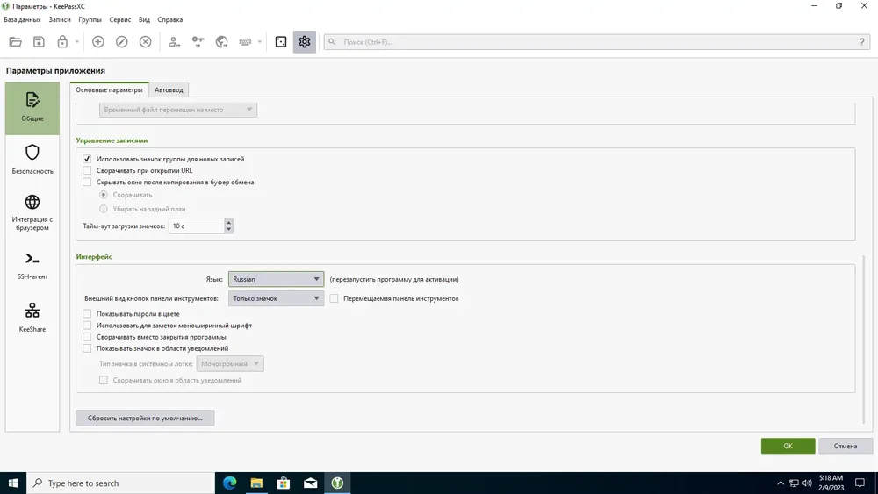Open the SSH-агент settings category
Screen dimensions: 878x494
tap(32, 266)
